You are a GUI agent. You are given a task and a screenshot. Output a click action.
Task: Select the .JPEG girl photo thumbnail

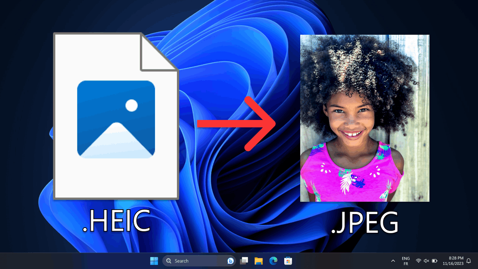click(x=364, y=118)
